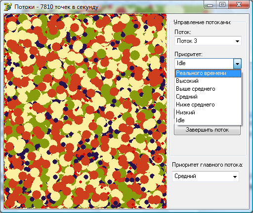Collapse the Приоритет combo box arrow
Screen dimensions: 253x213
pyautogui.click(x=237, y=64)
